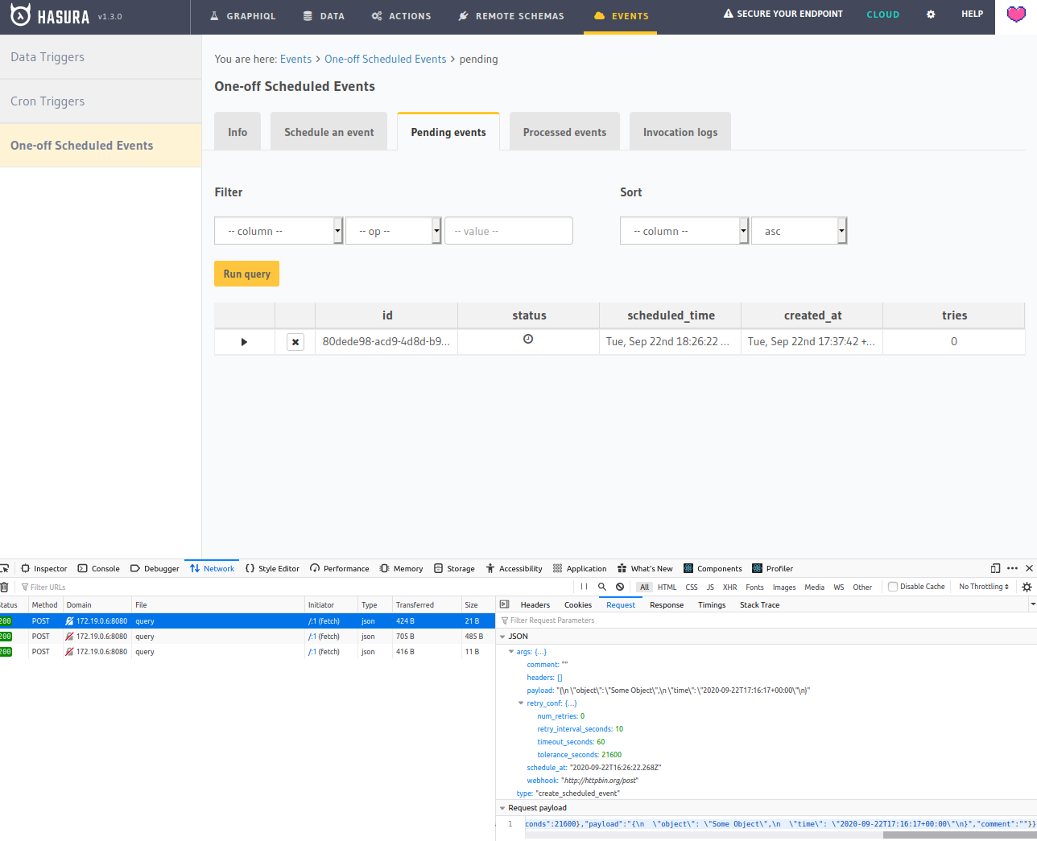Viewport: 1037px width, 841px height.
Task: Enable the XHR request type filter
Action: [729, 587]
